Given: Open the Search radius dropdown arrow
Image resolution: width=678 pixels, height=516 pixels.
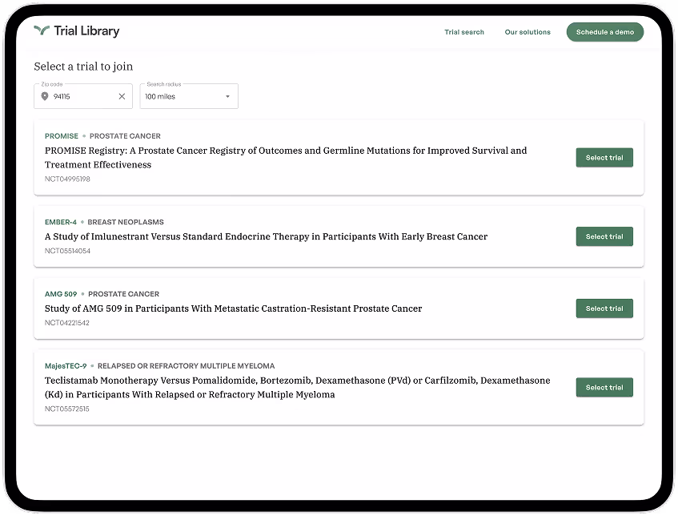Looking at the screenshot, I should [x=227, y=96].
